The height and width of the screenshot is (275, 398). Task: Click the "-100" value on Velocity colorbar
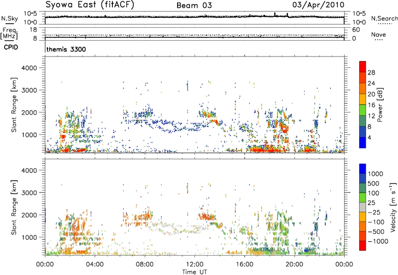point(376,222)
